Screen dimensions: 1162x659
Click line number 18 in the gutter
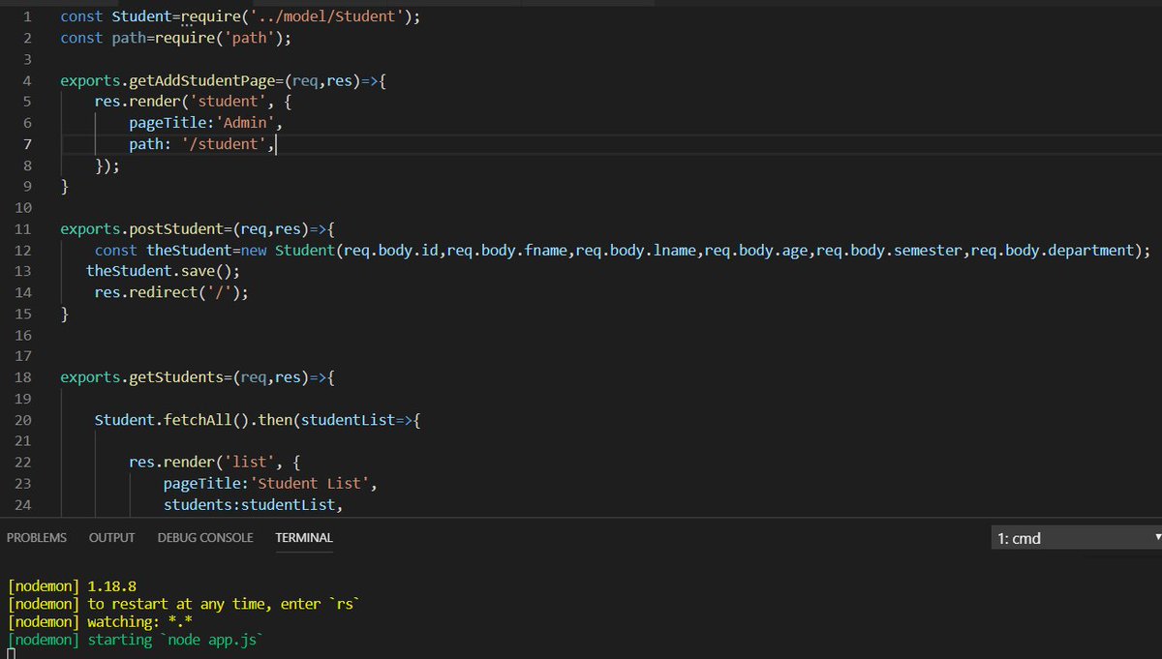pyautogui.click(x=23, y=376)
